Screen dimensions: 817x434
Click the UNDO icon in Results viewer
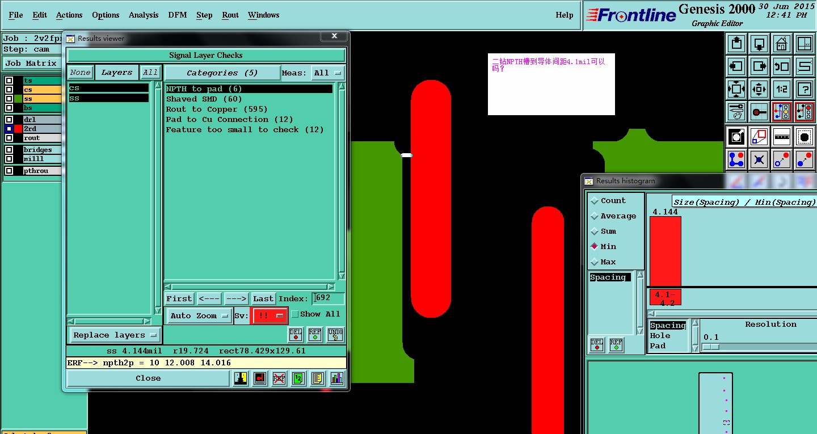335,335
